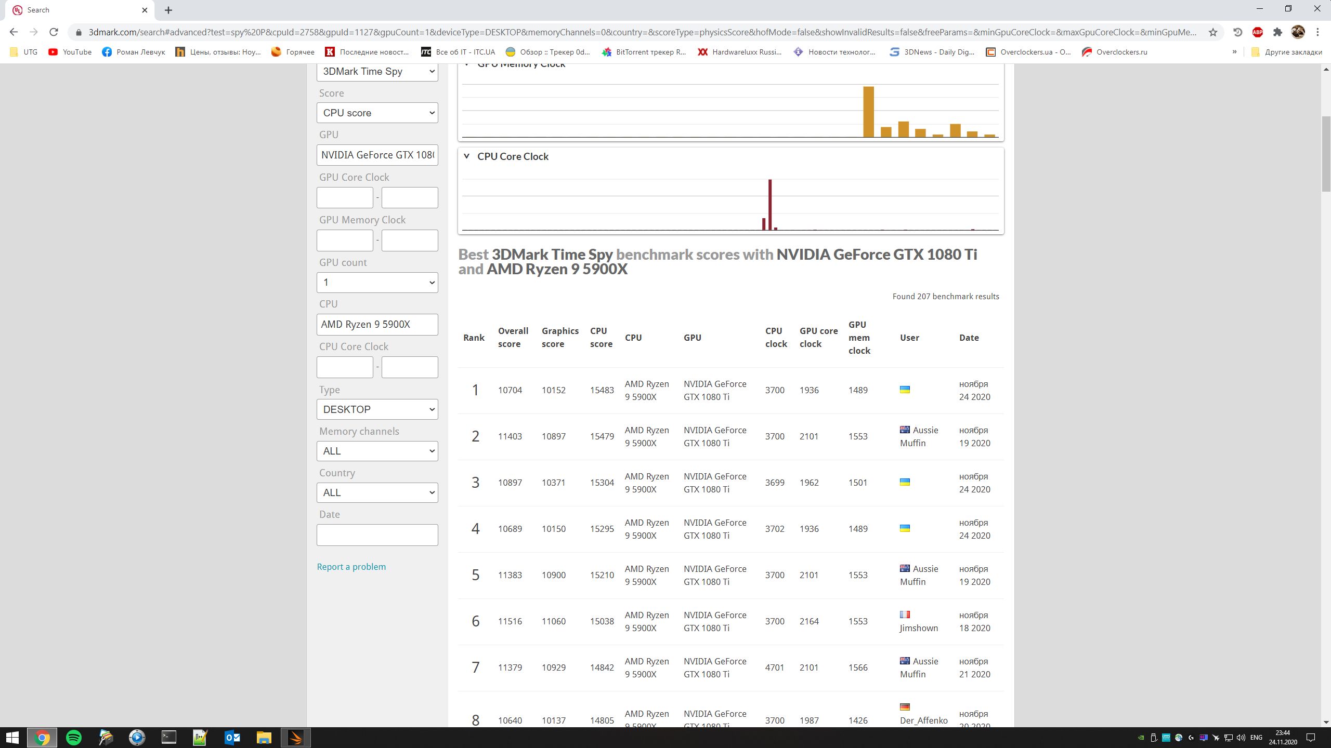Click the Chrome history clock icon
Screen dimensions: 1331x748
point(1238,32)
